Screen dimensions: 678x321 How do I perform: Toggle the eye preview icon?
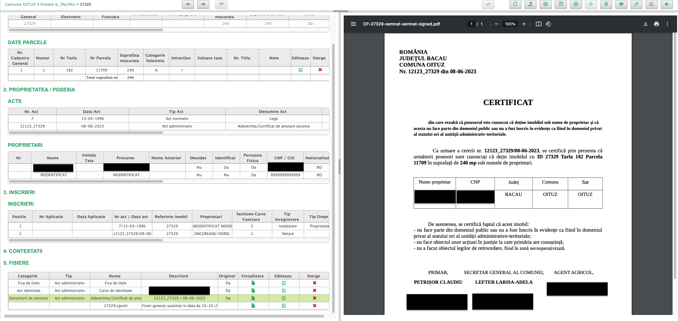click(221, 5)
